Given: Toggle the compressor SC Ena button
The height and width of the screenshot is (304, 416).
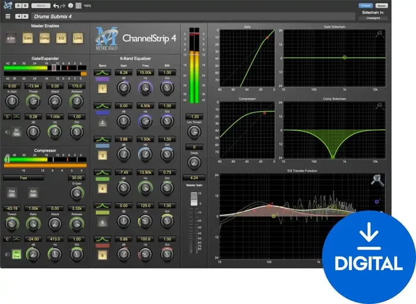Looking at the screenshot, I should [17, 254].
